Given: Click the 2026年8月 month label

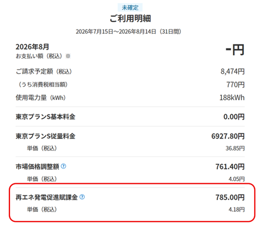Looking at the screenshot, I should coord(32,47).
